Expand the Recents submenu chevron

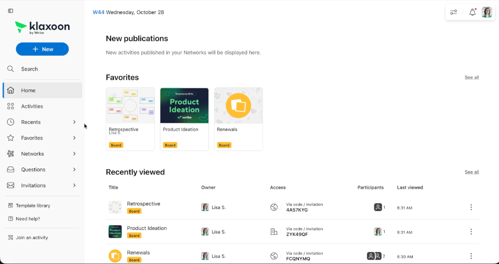click(x=74, y=122)
